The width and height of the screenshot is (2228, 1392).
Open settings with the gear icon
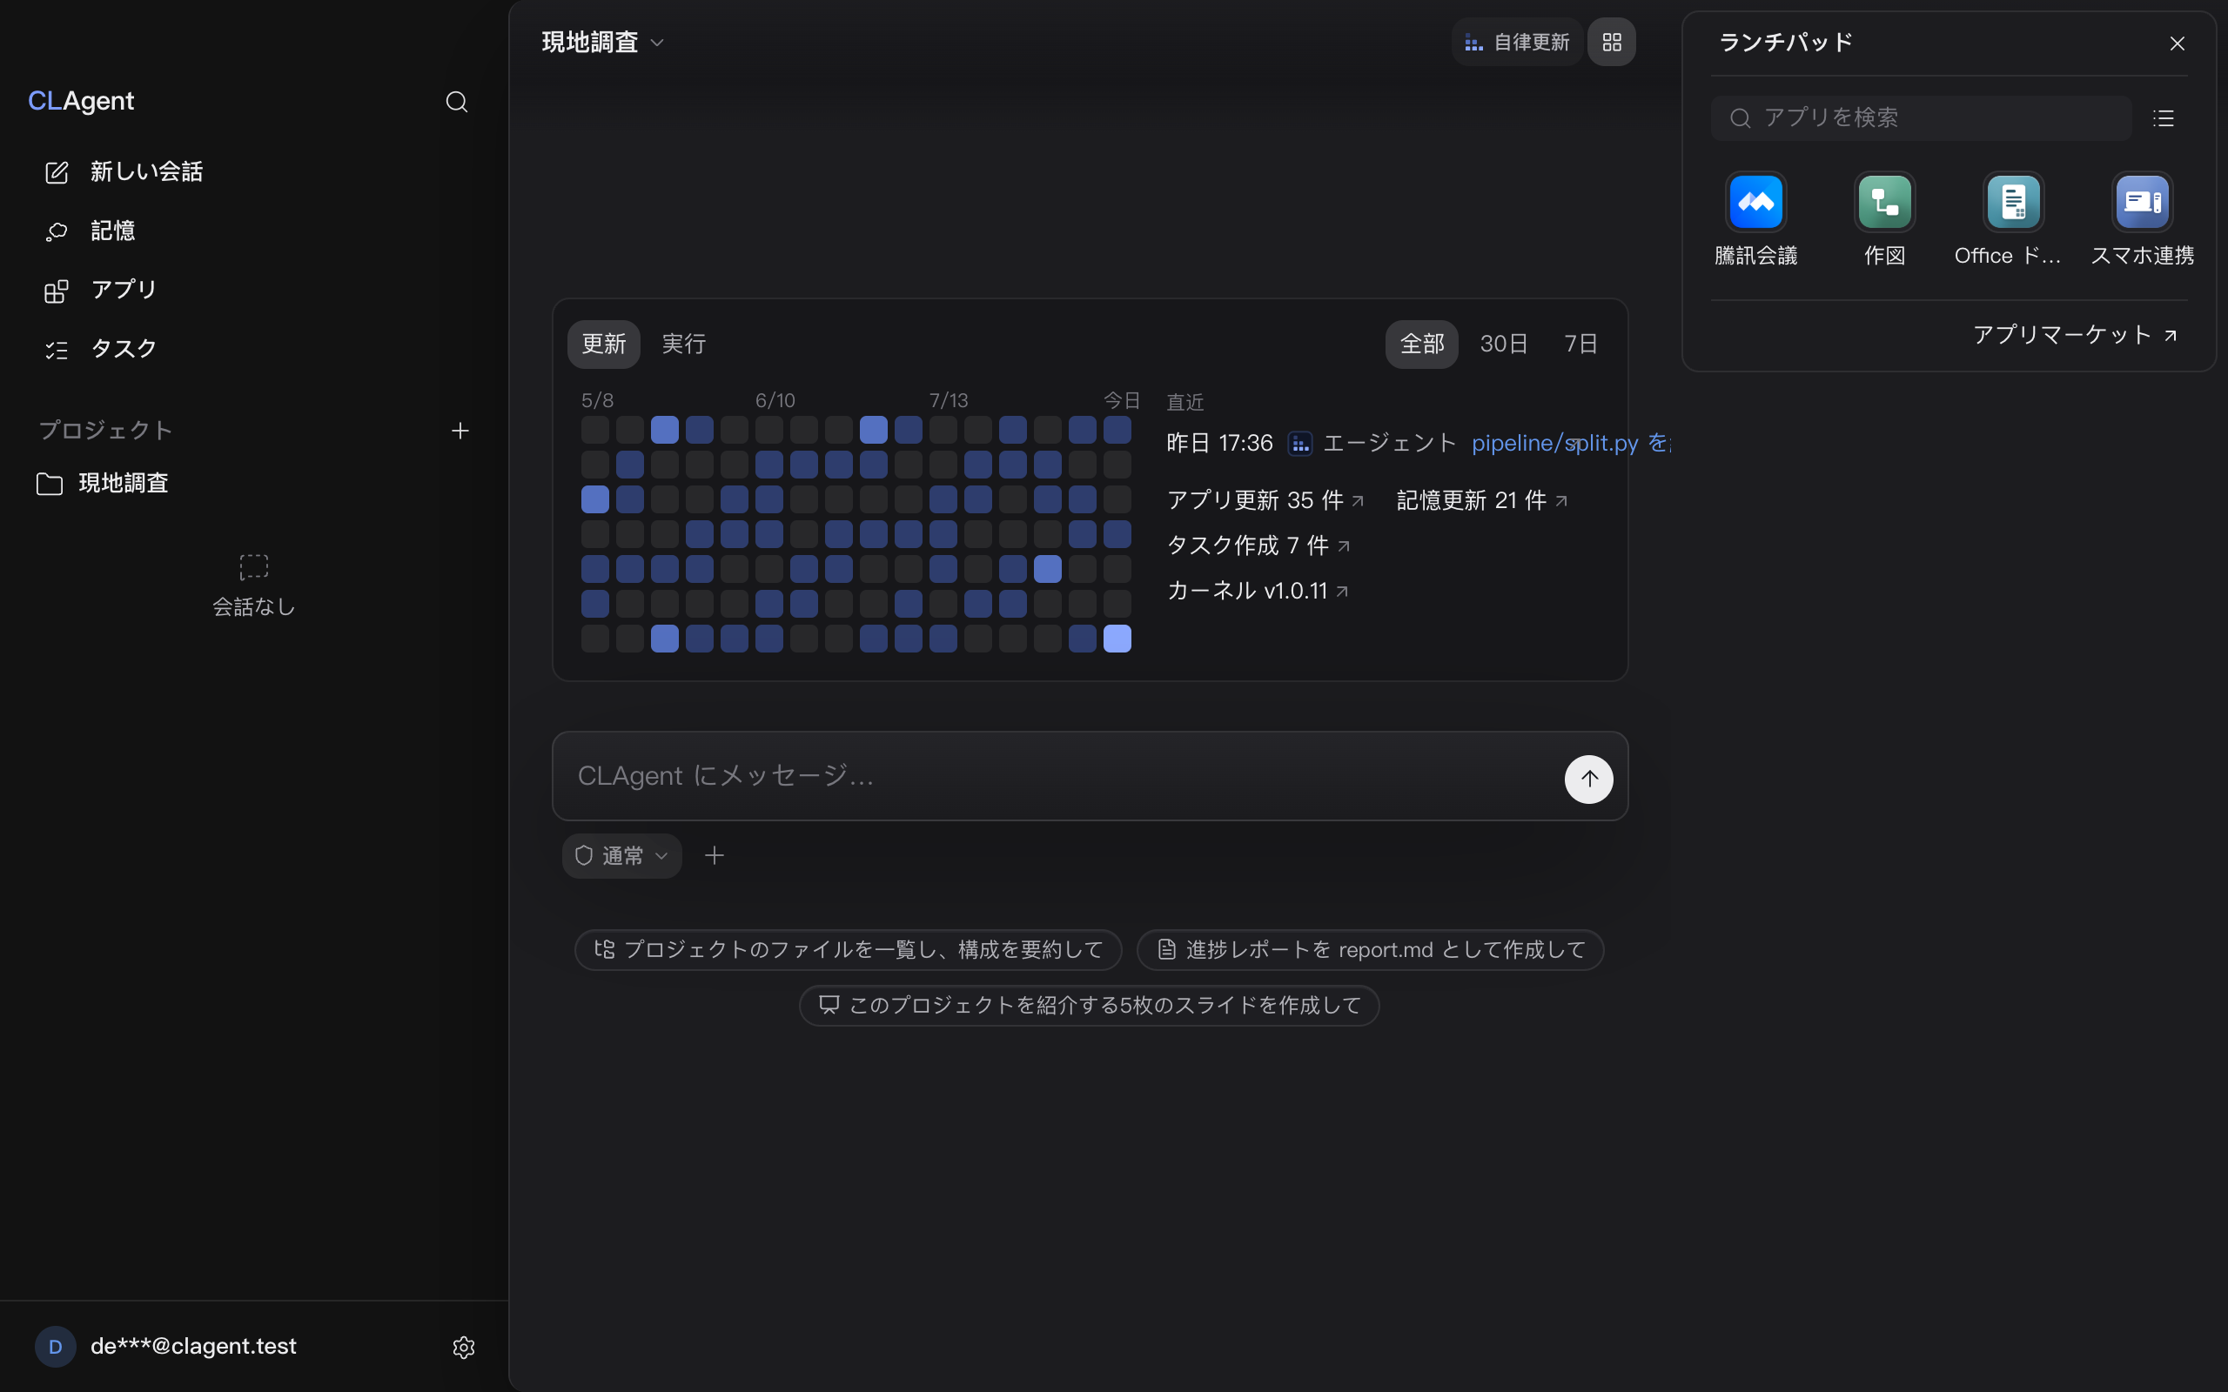point(464,1347)
